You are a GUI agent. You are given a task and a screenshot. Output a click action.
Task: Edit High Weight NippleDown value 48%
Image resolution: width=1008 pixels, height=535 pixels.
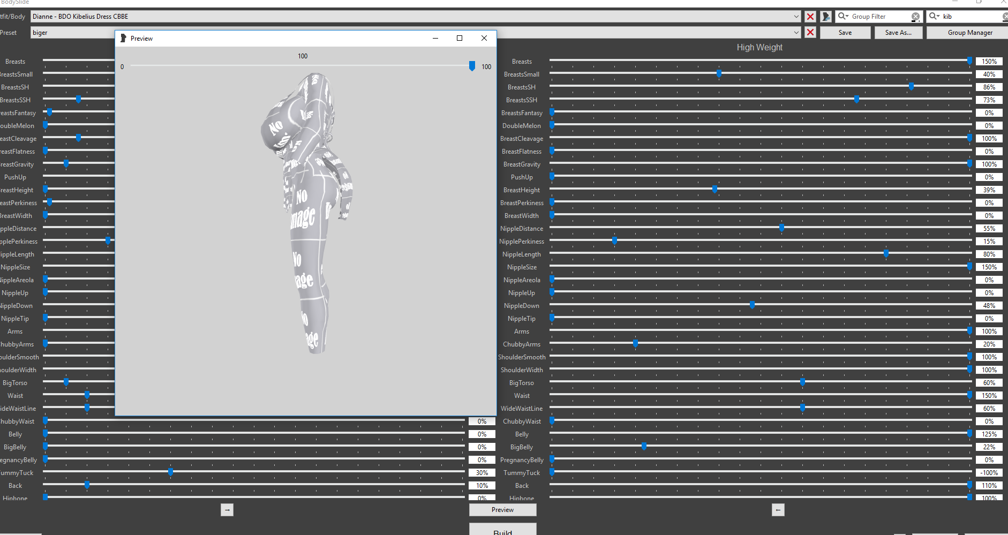(x=989, y=306)
